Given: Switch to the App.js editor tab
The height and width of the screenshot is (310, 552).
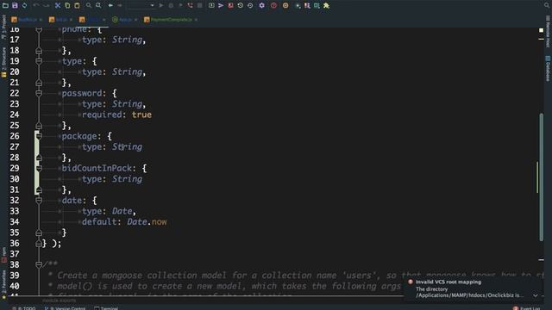Looking at the screenshot, I should [x=124, y=20].
